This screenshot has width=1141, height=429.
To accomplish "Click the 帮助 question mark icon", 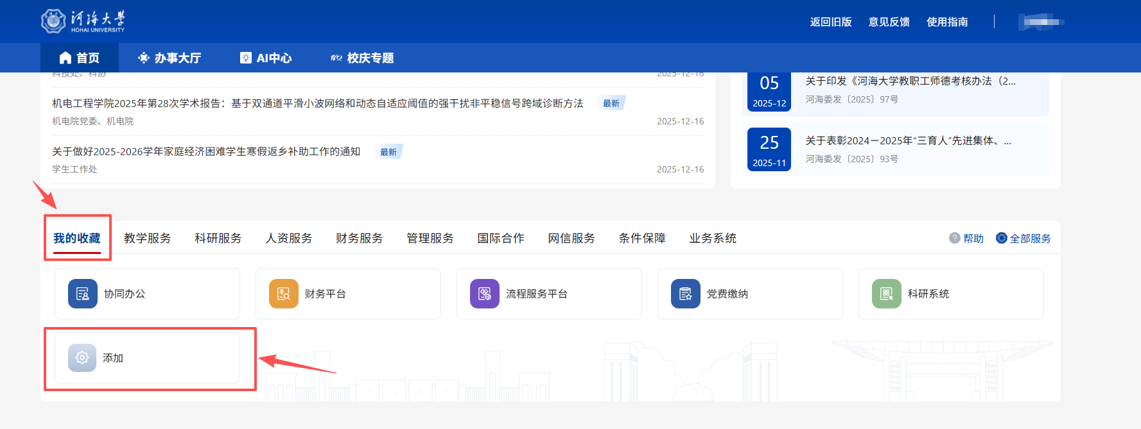I will 955,238.
